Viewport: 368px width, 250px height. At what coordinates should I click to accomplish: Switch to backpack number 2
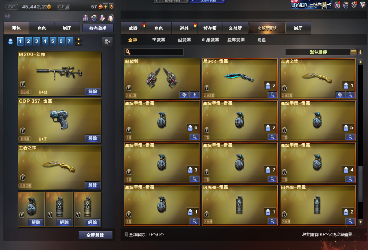pyautogui.click(x=28, y=41)
